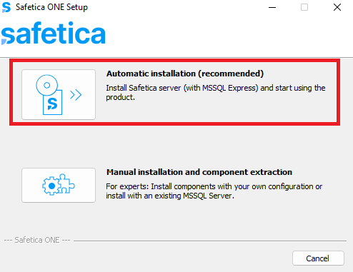Click the disc icon in Automatic installation
The image size is (353, 272).
point(47,85)
